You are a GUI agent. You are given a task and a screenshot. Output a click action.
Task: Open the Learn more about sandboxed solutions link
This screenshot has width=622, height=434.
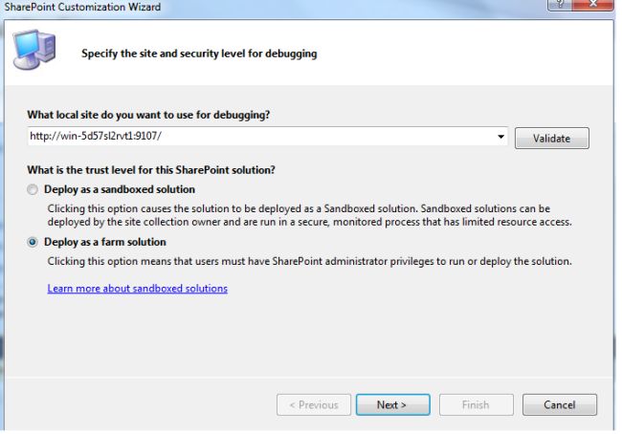(x=137, y=289)
